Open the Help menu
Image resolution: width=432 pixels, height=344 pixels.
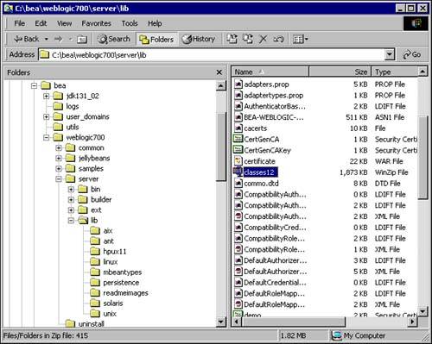(155, 23)
